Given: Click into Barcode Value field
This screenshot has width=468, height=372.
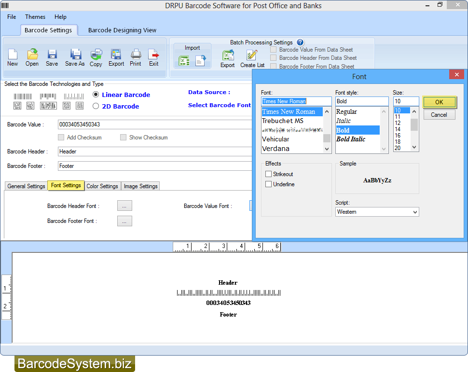Looking at the screenshot, I should click(155, 124).
